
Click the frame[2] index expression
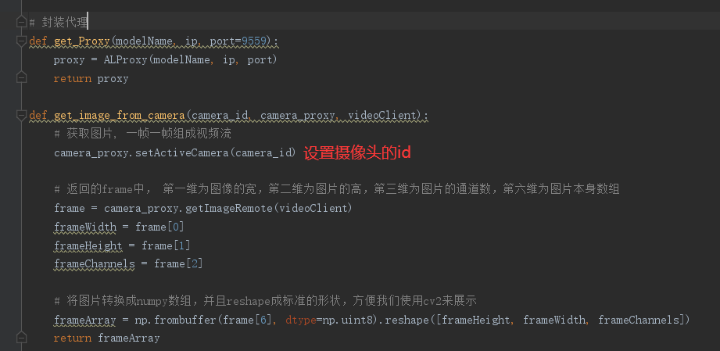pos(178,264)
